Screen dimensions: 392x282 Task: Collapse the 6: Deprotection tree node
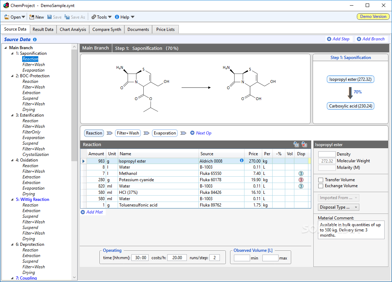[12, 244]
